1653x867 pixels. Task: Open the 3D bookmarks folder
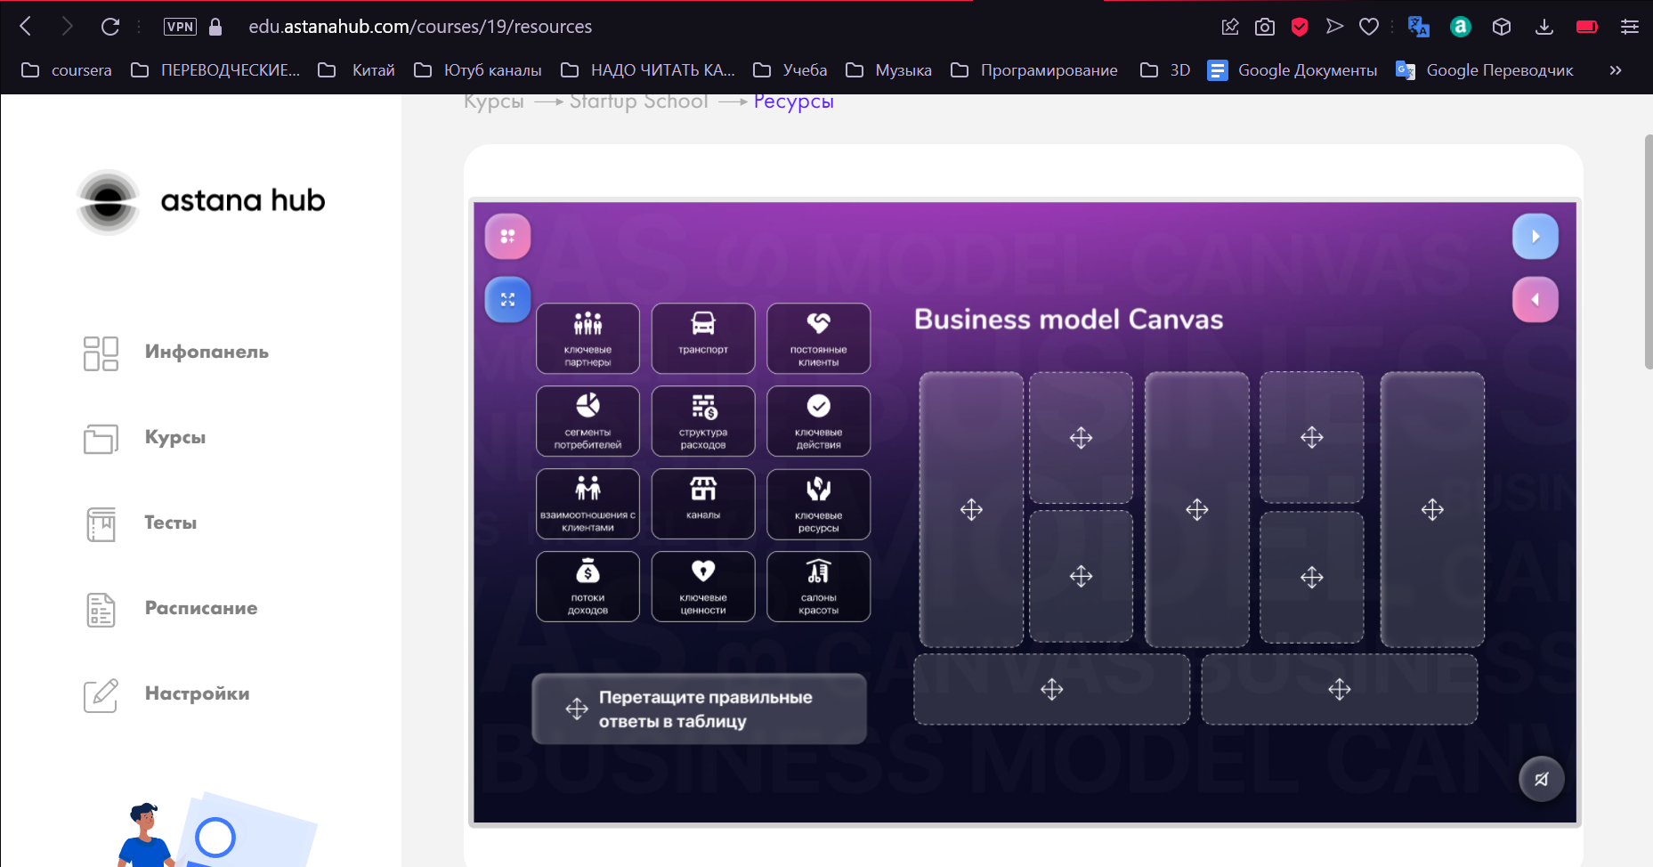(1165, 70)
